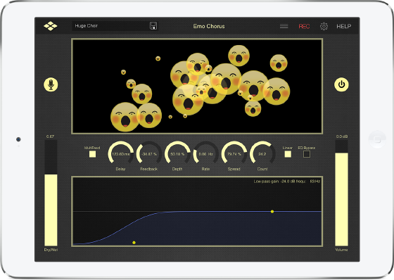Set the Volume slider level
The image size is (394, 280).
pos(341,193)
